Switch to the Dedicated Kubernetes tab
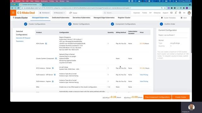This screenshot has height=113, width=202. click(61, 18)
